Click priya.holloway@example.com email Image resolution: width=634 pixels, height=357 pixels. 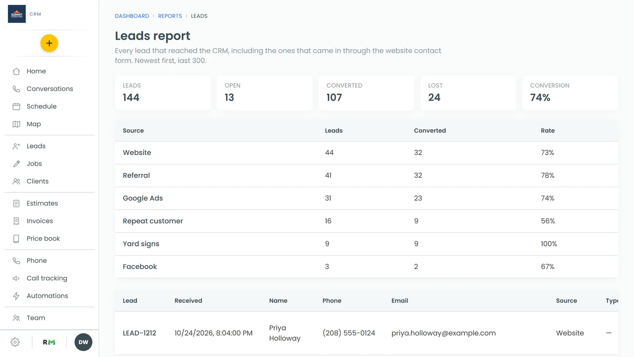tap(443, 333)
